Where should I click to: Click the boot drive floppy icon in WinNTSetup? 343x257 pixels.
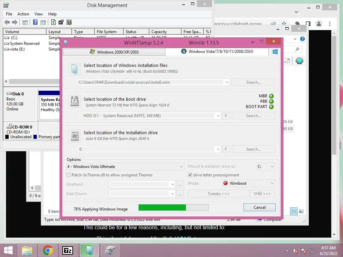[74, 101]
